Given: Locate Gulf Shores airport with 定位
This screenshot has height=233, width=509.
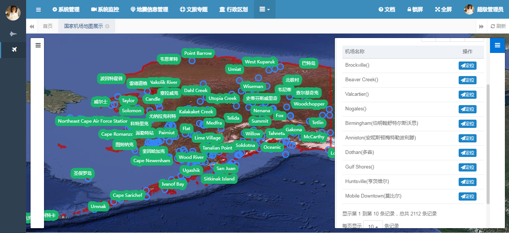Looking at the screenshot, I should tap(468, 167).
